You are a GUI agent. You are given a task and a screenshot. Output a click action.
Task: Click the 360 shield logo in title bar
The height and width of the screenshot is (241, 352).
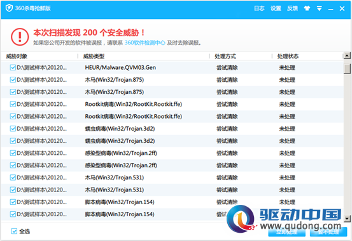click(x=9, y=8)
